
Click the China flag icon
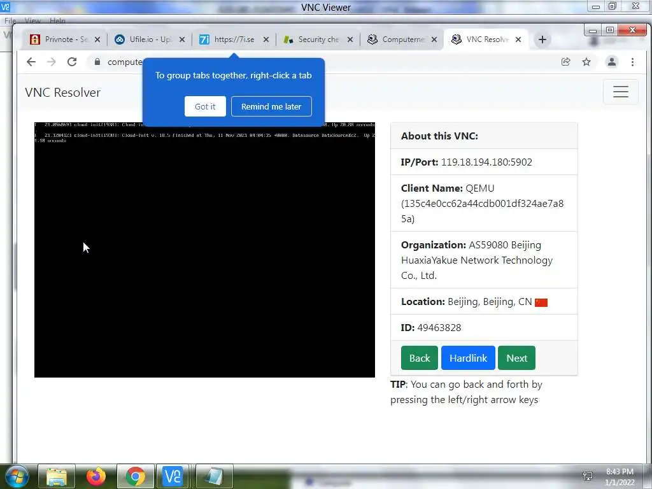click(541, 302)
